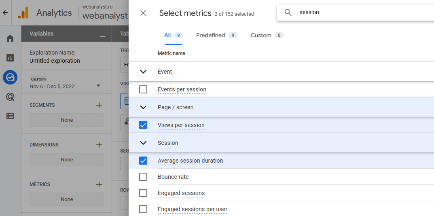Click the Untitled exploration name

pos(55,61)
